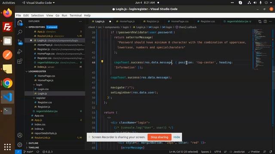Launch Firefox from the dock
This screenshot has width=275, height=154.
[7, 13]
